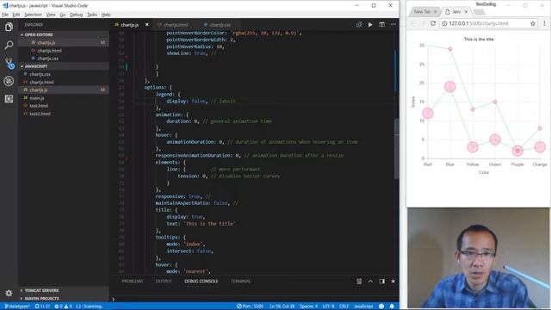Viewport: 551px width, 310px height.
Task: Collapse the Open Editors section
Action: point(38,34)
